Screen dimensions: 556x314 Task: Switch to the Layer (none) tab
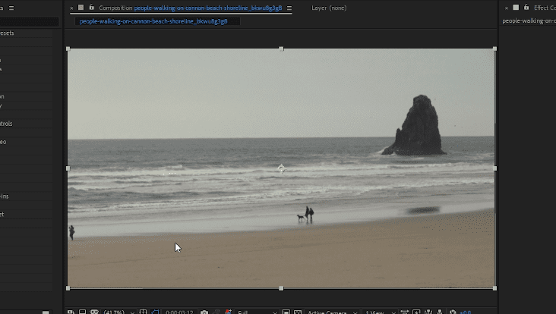(x=329, y=8)
